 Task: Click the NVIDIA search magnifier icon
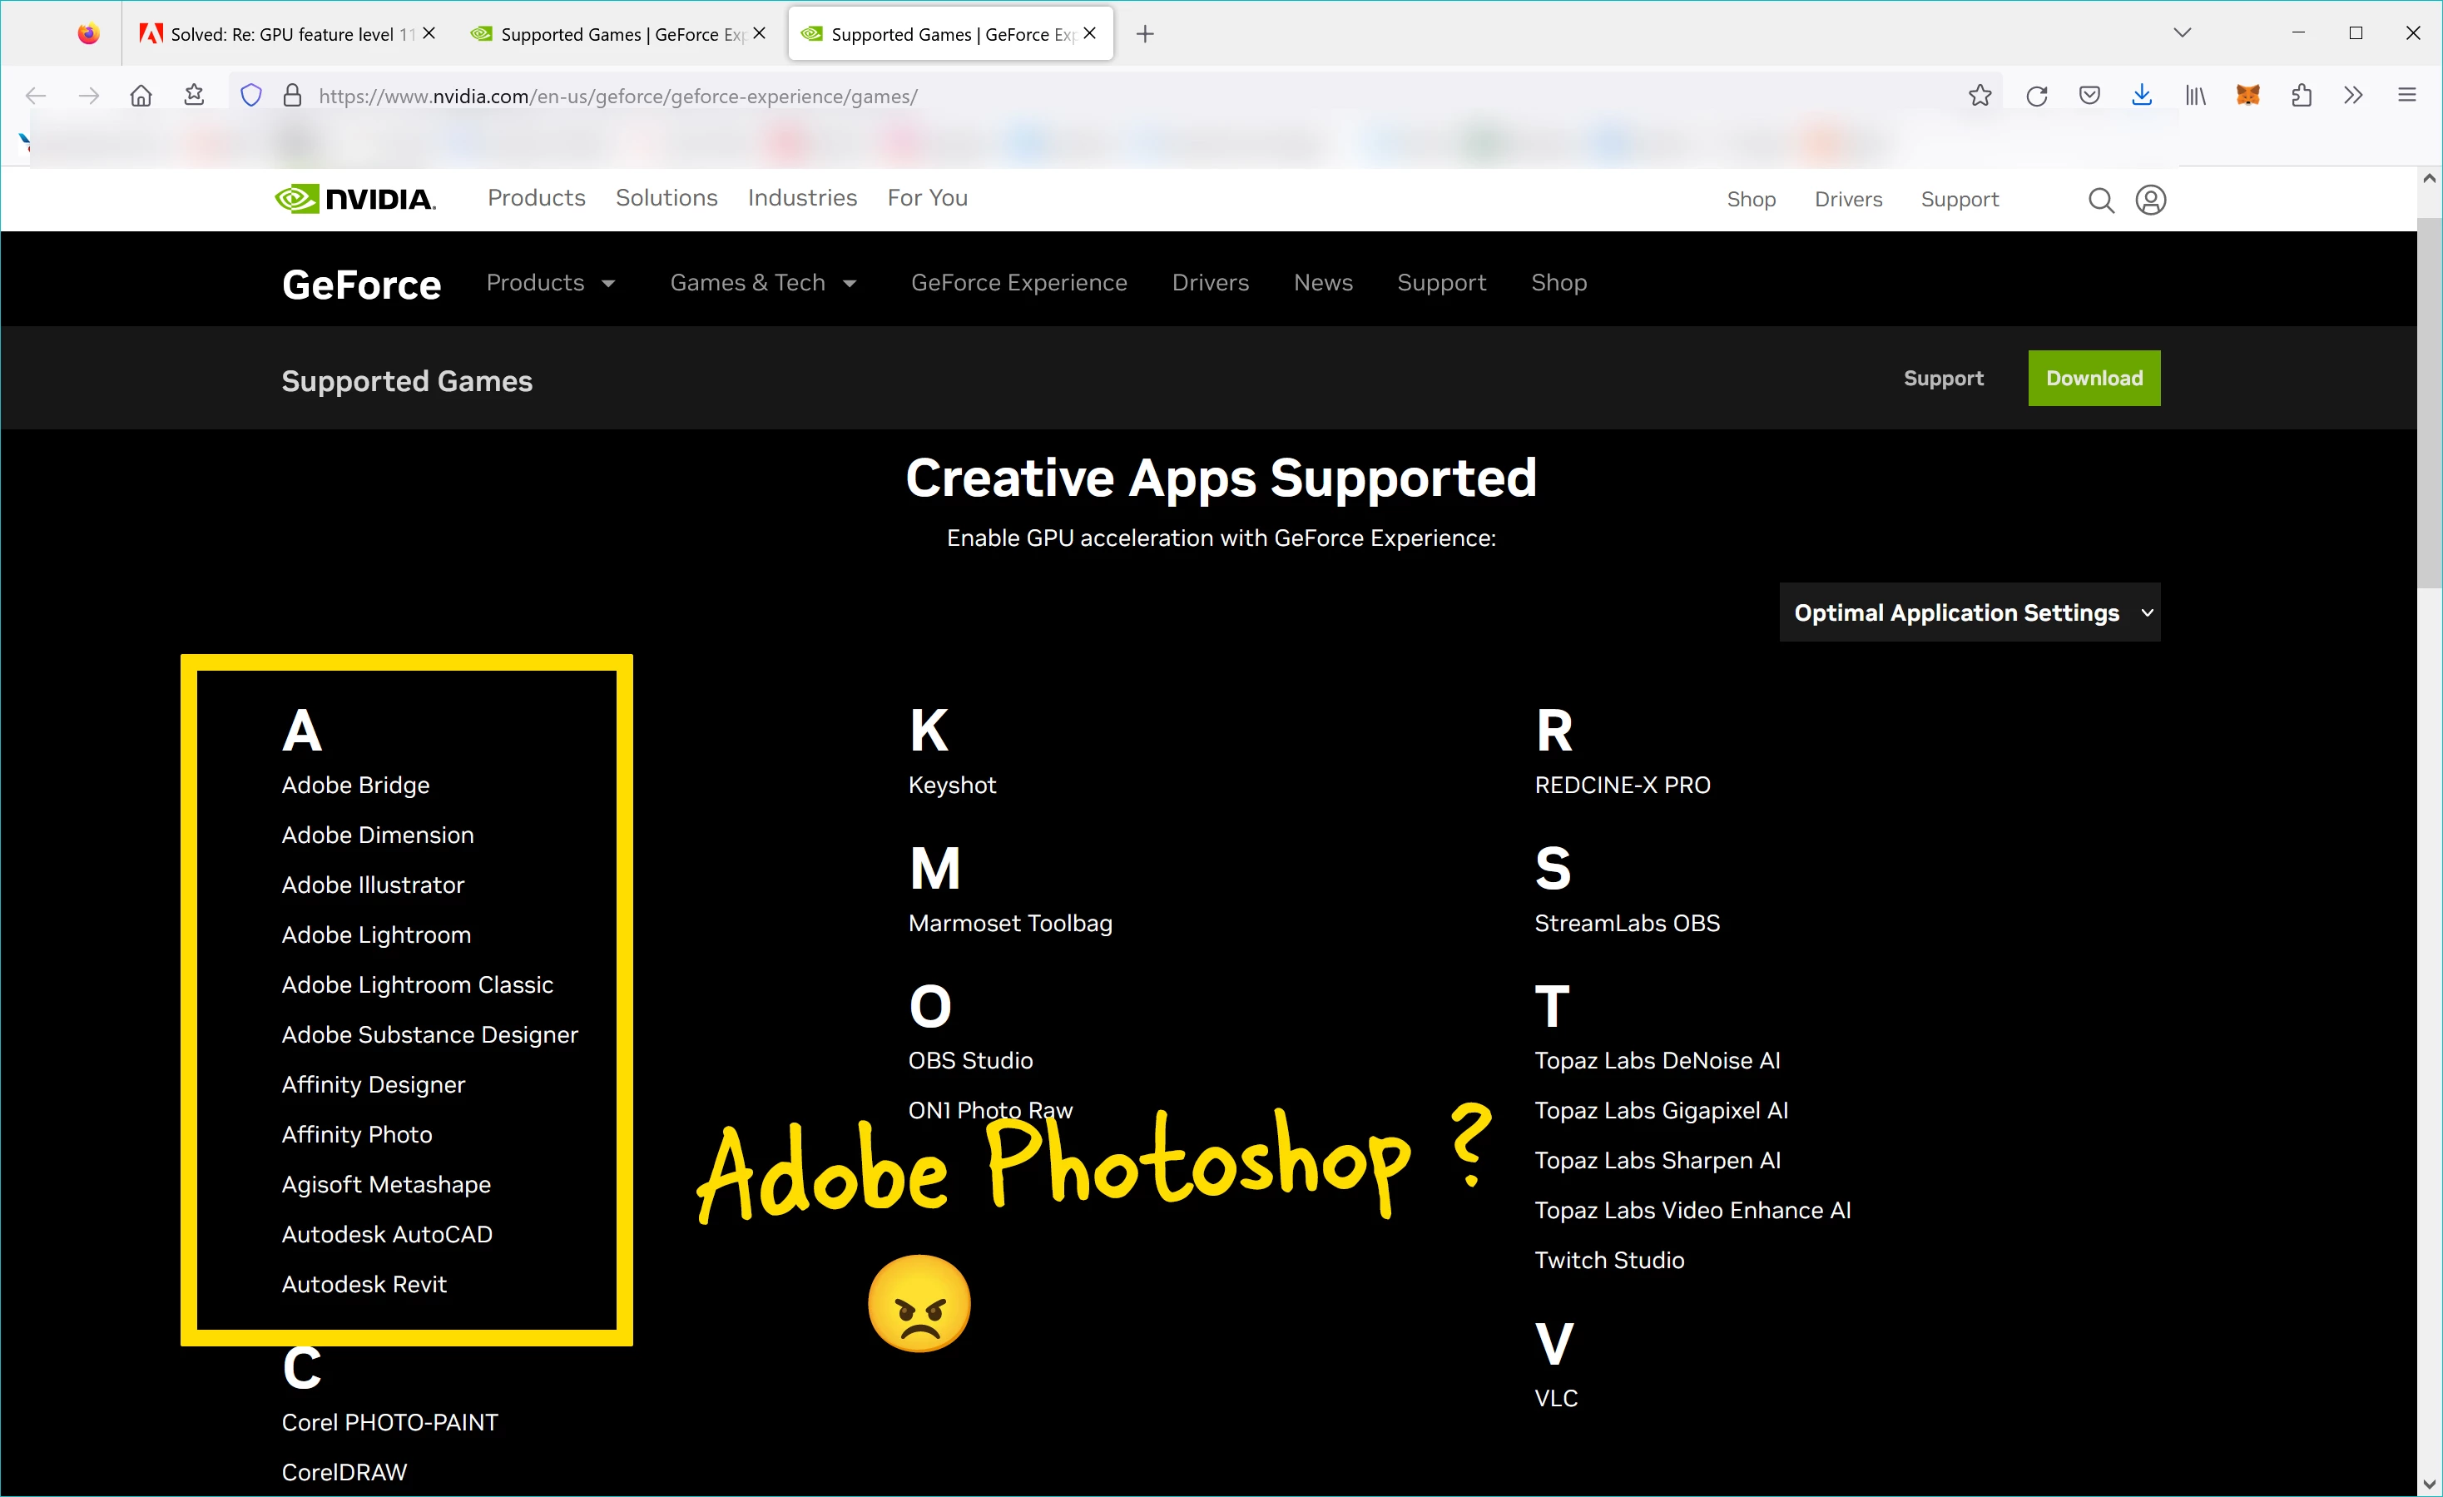[2100, 201]
